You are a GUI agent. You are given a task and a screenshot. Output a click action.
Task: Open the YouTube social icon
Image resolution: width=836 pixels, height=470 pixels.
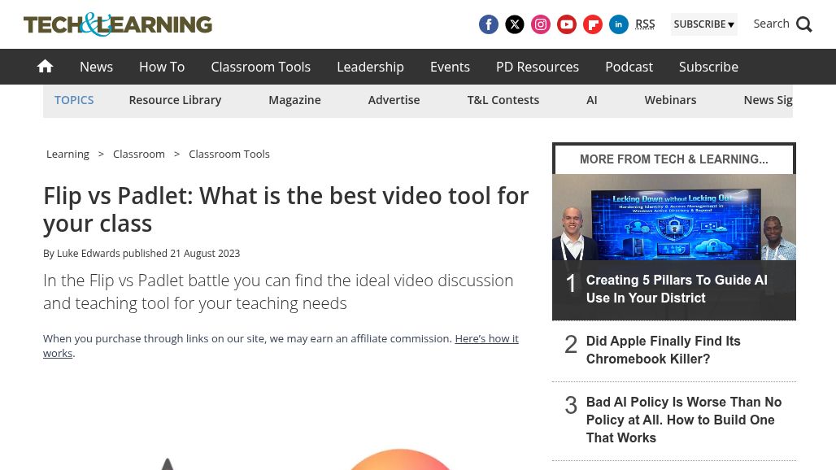click(567, 24)
